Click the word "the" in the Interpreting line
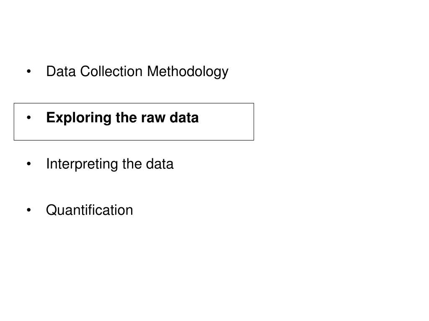This screenshot has height=321, width=429. pos(132,164)
